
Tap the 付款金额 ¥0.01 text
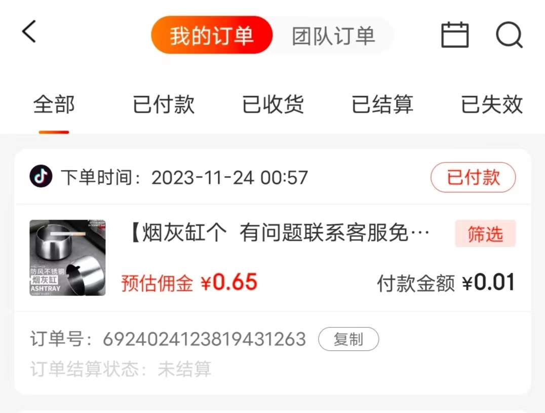coord(446,282)
